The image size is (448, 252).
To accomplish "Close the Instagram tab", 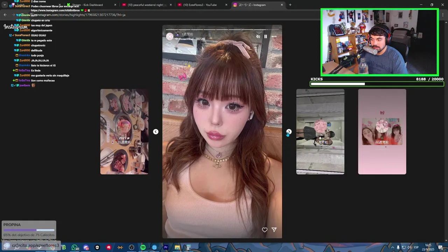I will coord(282,5).
